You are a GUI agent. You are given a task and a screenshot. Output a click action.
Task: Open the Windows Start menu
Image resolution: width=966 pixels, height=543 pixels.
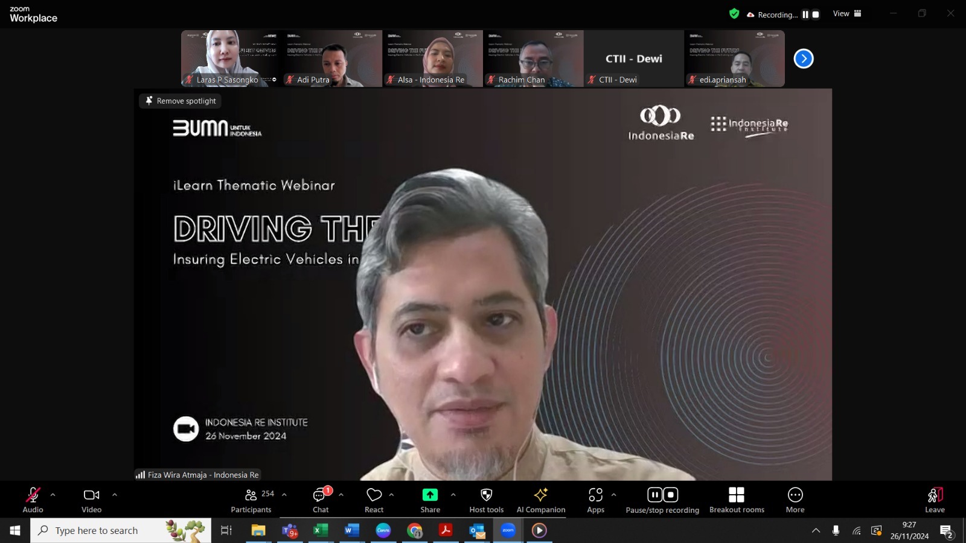tap(15, 530)
